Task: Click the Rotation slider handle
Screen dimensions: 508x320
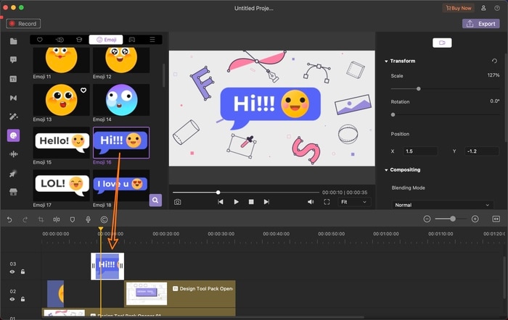Action: point(393,114)
